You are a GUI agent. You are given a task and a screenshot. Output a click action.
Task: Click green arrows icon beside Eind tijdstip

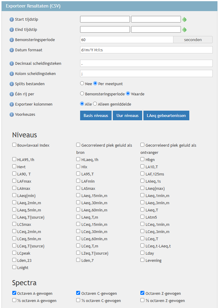click(184, 30)
